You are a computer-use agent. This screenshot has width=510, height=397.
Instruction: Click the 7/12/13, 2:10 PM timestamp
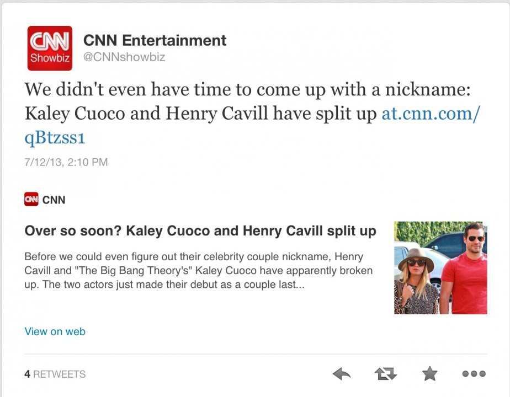[66, 162]
